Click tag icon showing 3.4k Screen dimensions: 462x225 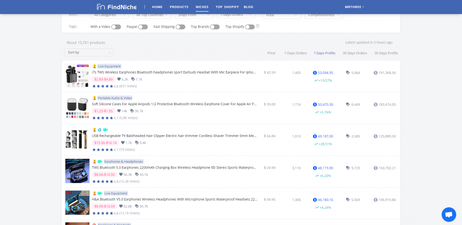[137, 143]
